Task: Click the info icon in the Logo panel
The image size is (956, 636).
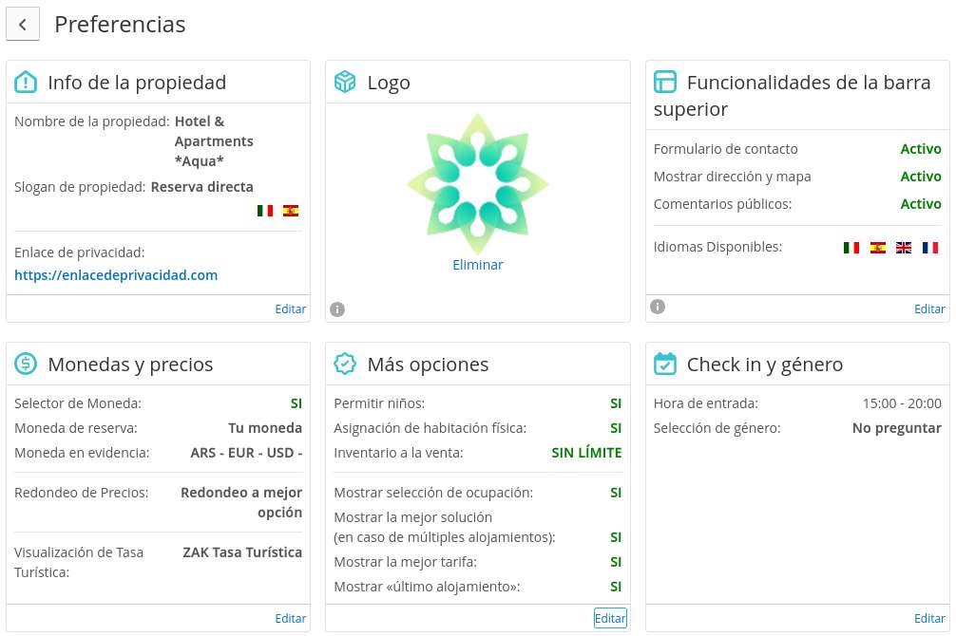Action: tap(337, 309)
